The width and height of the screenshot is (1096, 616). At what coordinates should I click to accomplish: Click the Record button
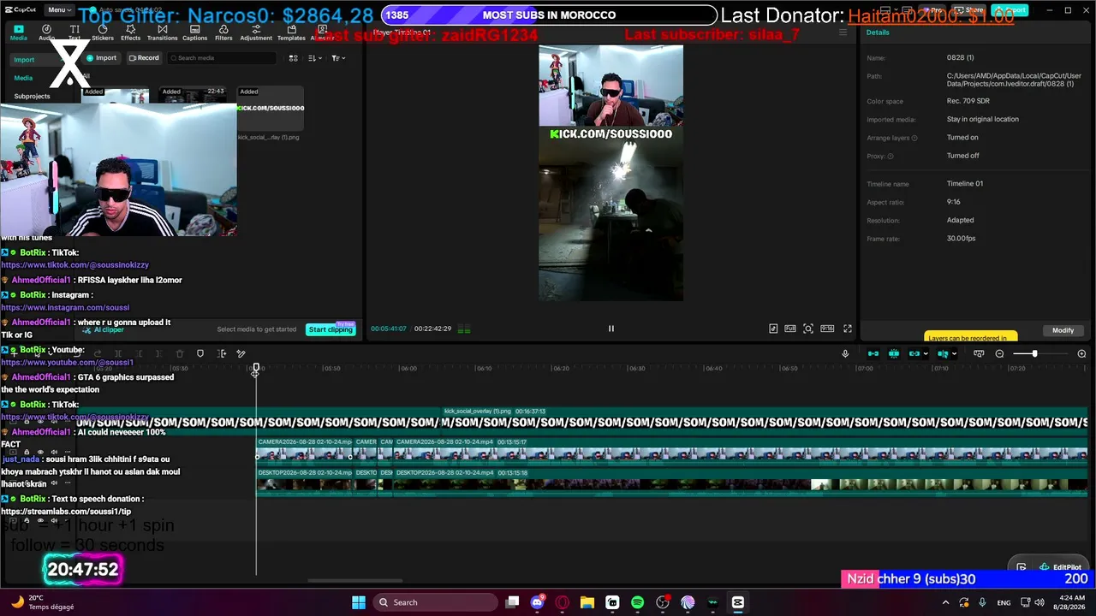[x=144, y=58]
